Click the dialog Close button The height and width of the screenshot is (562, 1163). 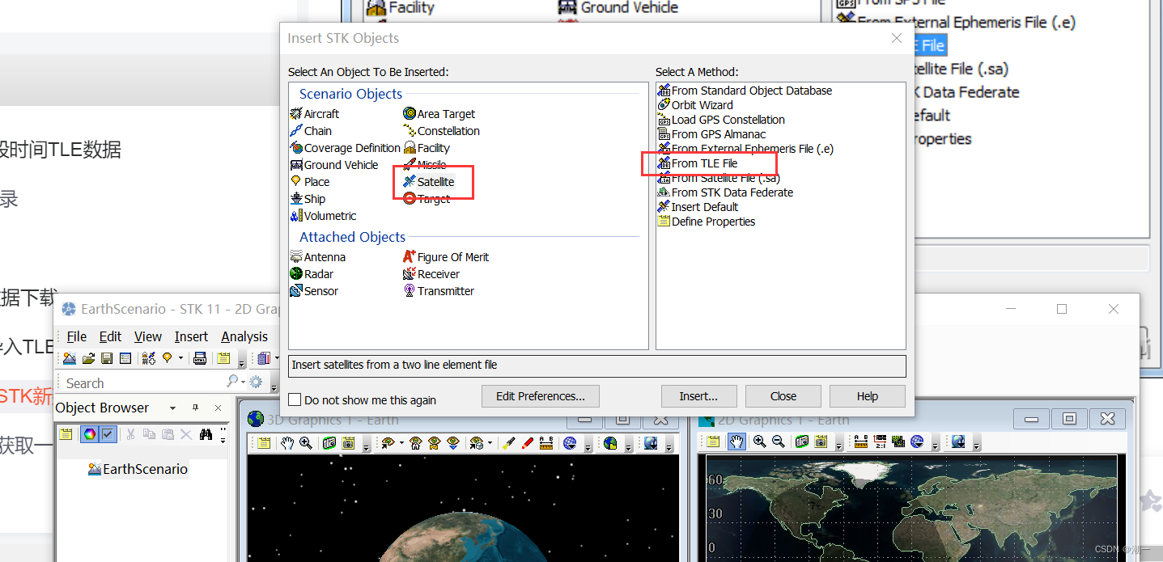click(x=783, y=396)
